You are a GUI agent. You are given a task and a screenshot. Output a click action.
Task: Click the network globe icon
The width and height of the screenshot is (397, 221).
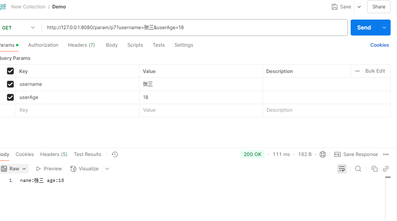tap(323, 154)
